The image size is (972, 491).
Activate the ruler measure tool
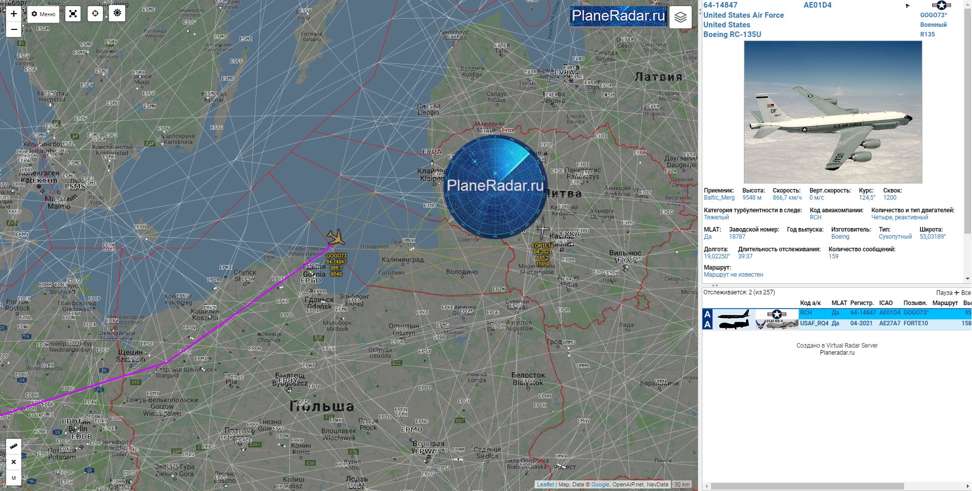14,446
